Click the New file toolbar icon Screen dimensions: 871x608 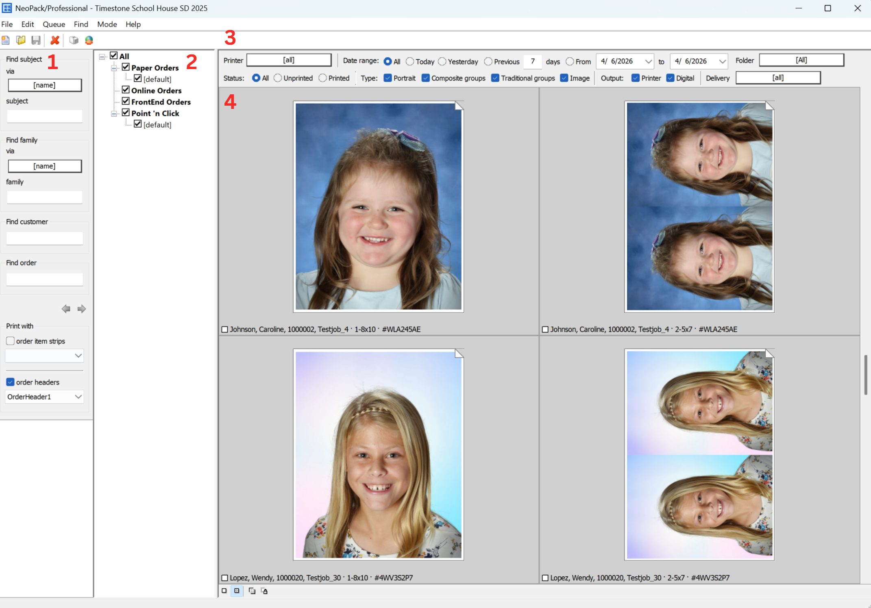(x=6, y=40)
